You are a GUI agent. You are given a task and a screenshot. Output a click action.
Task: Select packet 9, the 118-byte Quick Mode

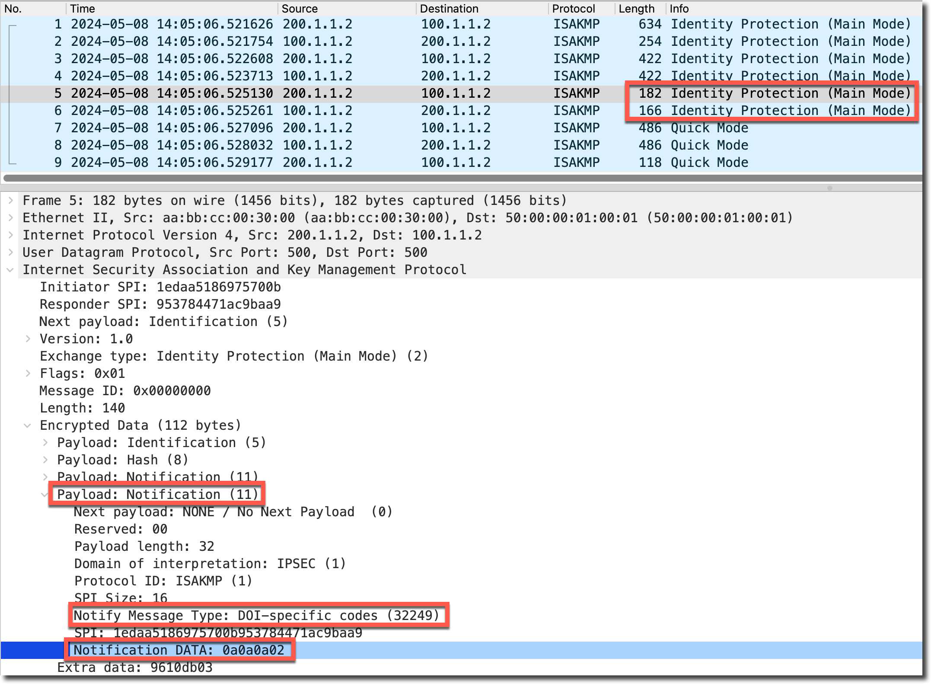(x=303, y=163)
